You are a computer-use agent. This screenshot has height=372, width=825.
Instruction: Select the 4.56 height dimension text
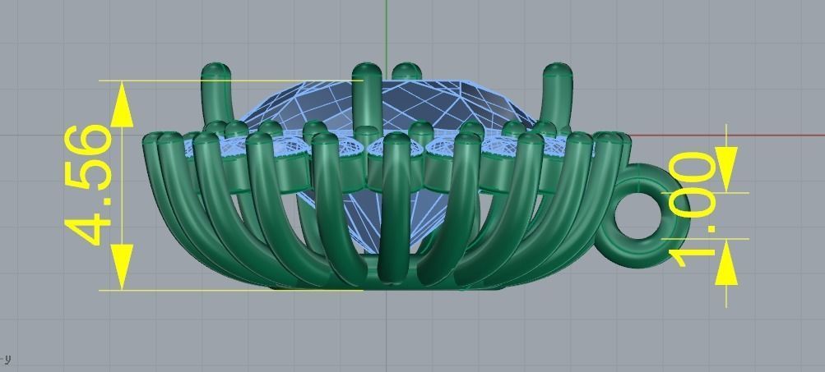(88, 185)
